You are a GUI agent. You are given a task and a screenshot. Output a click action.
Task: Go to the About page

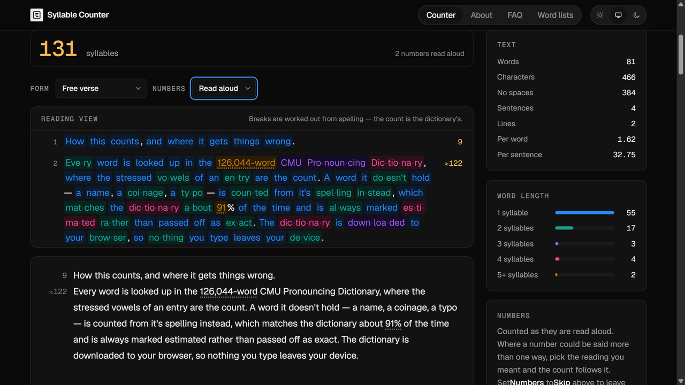pyautogui.click(x=482, y=15)
